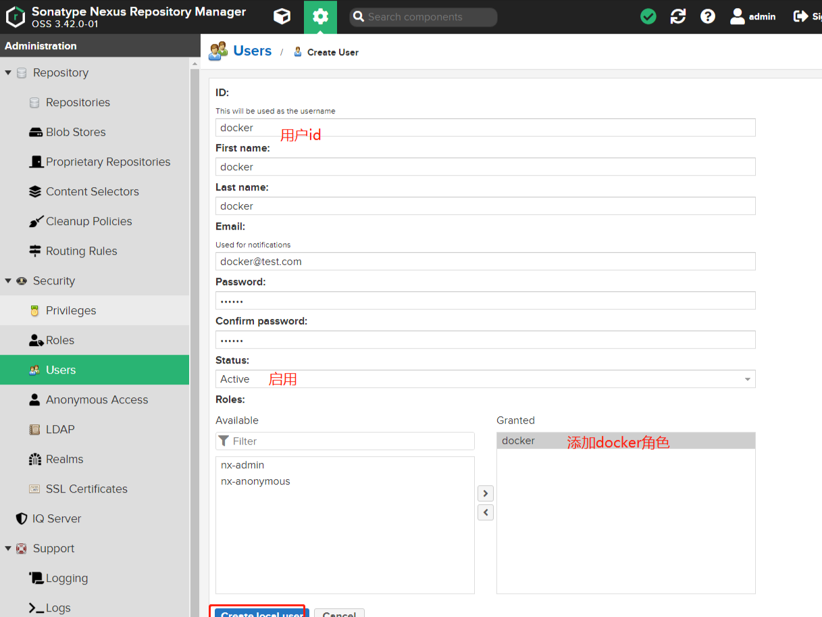The image size is (822, 617).
Task: Click the Proprietary Repositories icon
Action: coord(36,162)
